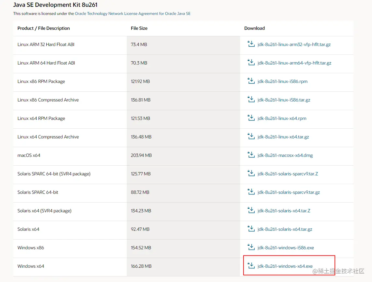Click download icon beside jdk-8u261-linux-x64.tar.gz

point(251,136)
